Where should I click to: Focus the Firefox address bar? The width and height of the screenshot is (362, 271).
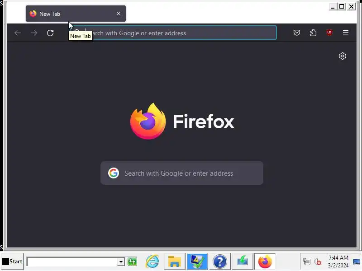pos(173,33)
